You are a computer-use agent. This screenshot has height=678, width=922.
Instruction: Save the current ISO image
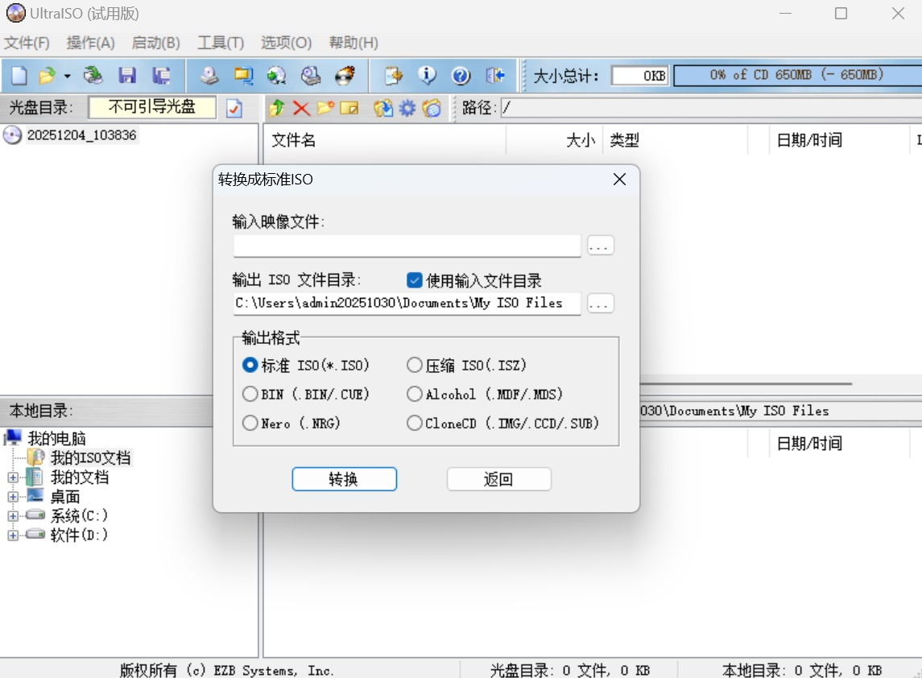(x=127, y=75)
